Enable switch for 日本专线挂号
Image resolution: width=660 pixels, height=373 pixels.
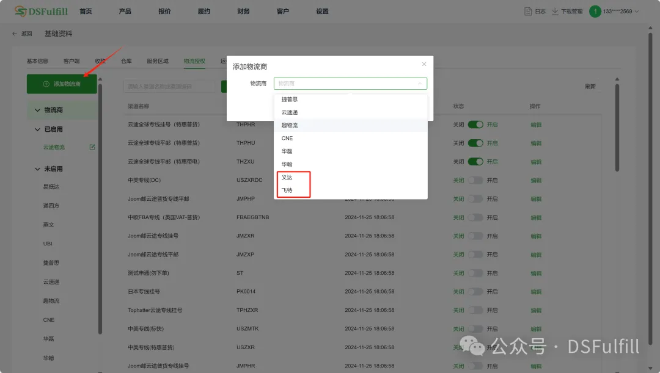point(475,292)
